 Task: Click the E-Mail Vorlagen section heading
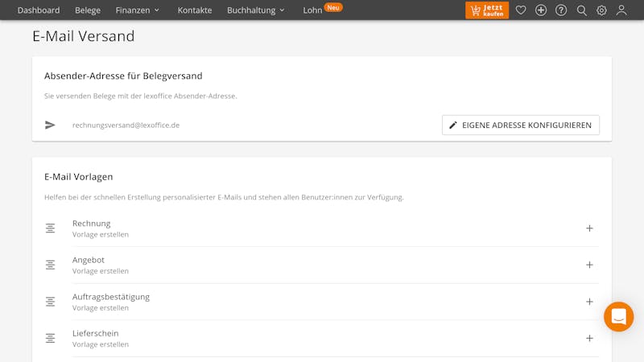(x=78, y=177)
